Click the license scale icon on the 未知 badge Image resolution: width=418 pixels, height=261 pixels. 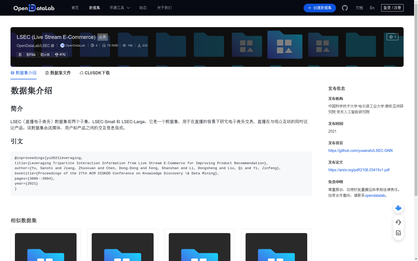coord(56,55)
